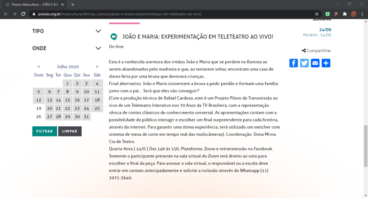
Task: Close the Poiesis Maiscultura tab
Action: coord(63,4)
